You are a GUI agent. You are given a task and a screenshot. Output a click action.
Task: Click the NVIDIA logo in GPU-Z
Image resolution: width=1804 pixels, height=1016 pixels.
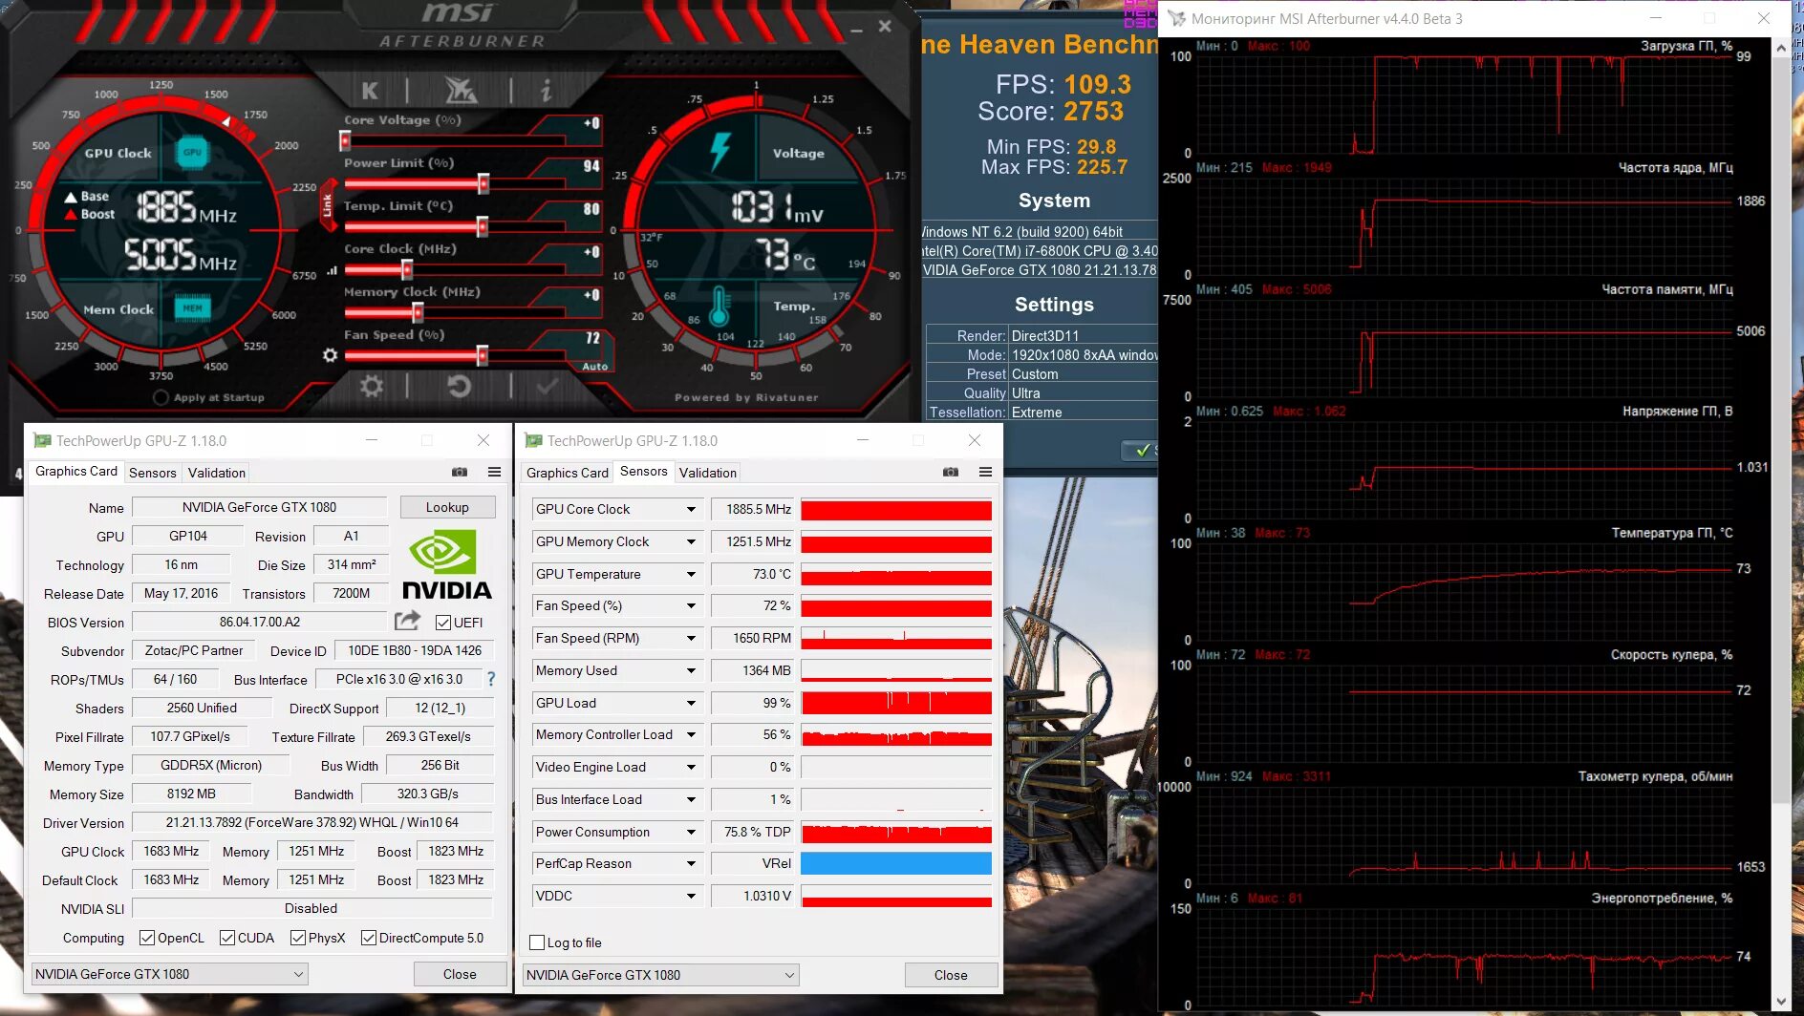pos(446,564)
